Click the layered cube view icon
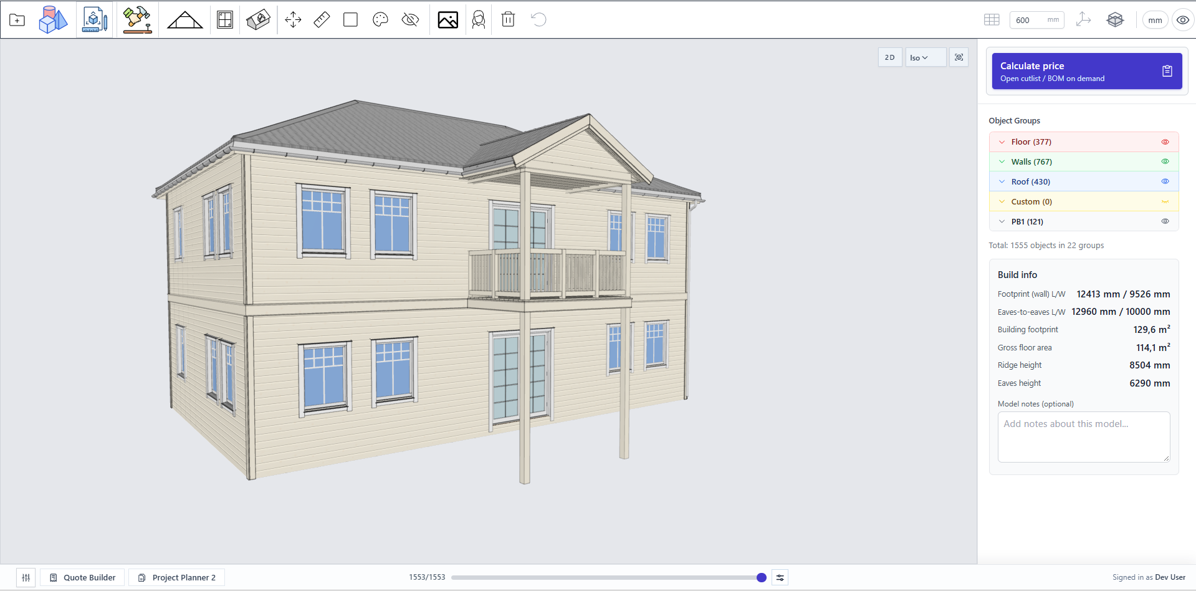 point(1115,20)
